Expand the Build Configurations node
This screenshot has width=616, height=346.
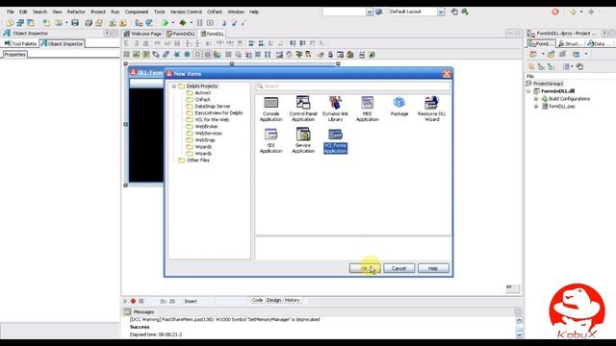[536, 99]
